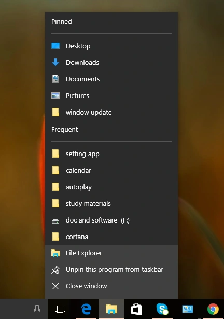Click the Frequent section header
Viewport: 224px width, 319px height.
coord(64,130)
